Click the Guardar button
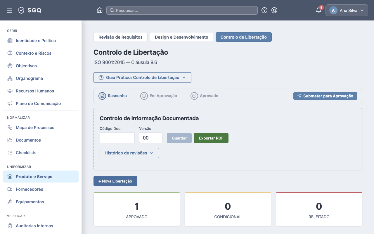Image resolution: width=374 pixels, height=234 pixels. (x=179, y=138)
